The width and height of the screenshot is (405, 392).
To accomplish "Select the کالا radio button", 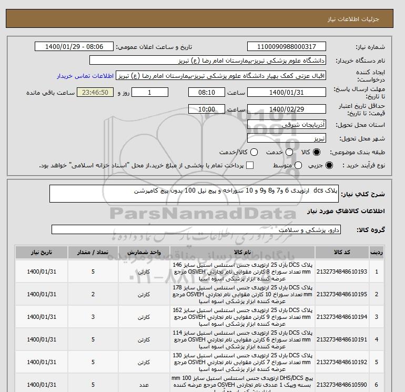I will (x=317, y=152).
